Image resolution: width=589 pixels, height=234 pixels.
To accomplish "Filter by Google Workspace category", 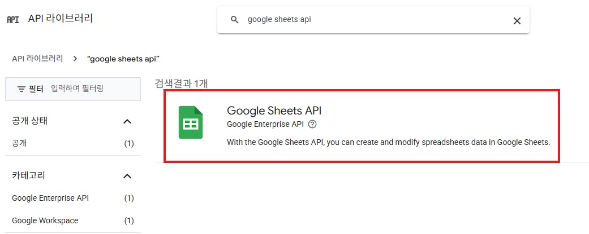I will pyautogui.click(x=45, y=220).
